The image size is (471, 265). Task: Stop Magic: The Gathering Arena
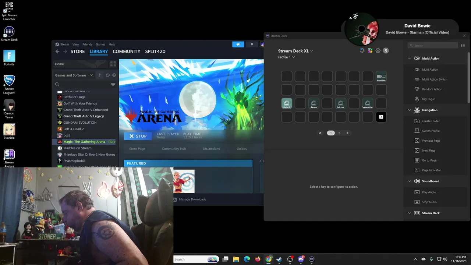point(138,136)
